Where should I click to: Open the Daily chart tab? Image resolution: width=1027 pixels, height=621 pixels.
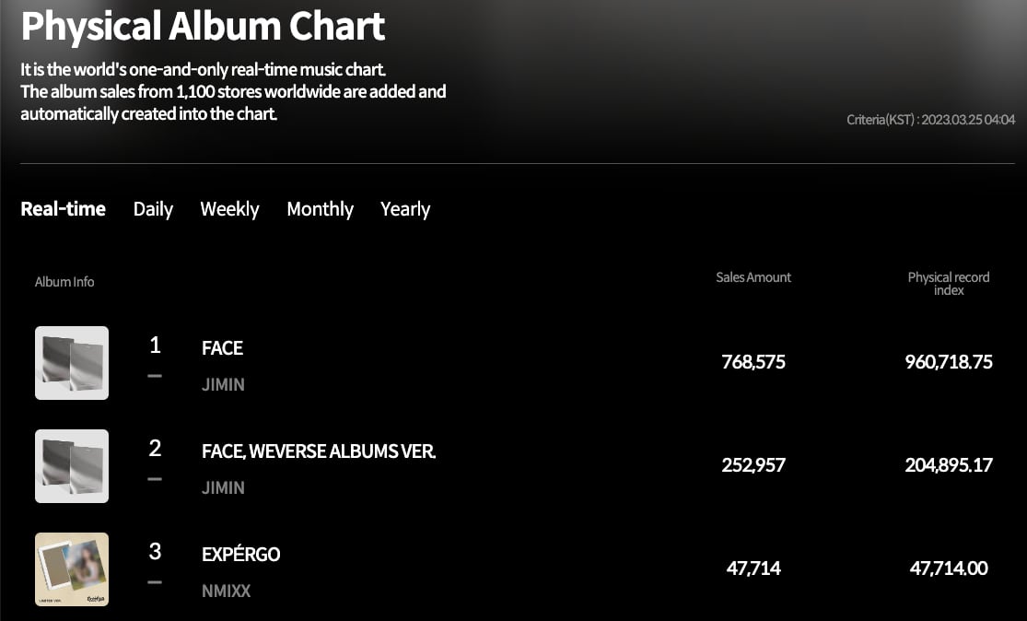(x=153, y=209)
